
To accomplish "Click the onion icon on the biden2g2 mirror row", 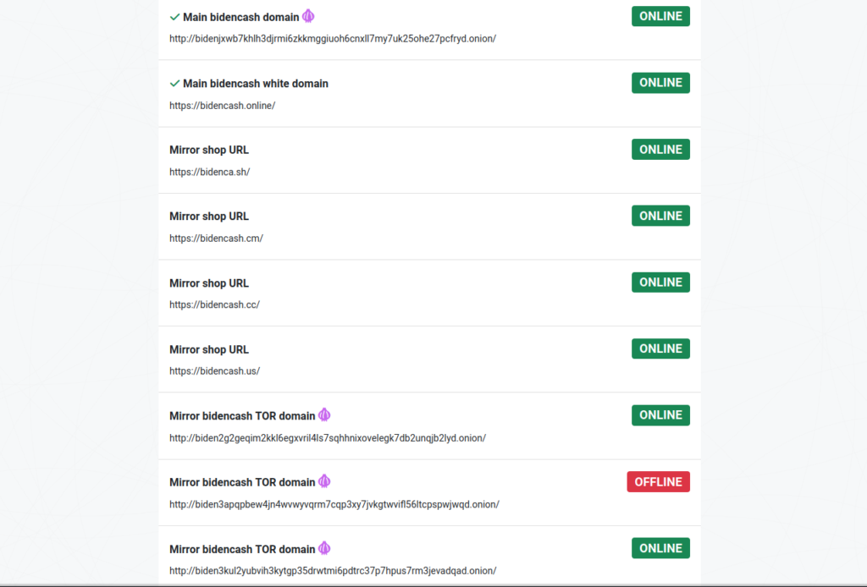I will point(324,415).
